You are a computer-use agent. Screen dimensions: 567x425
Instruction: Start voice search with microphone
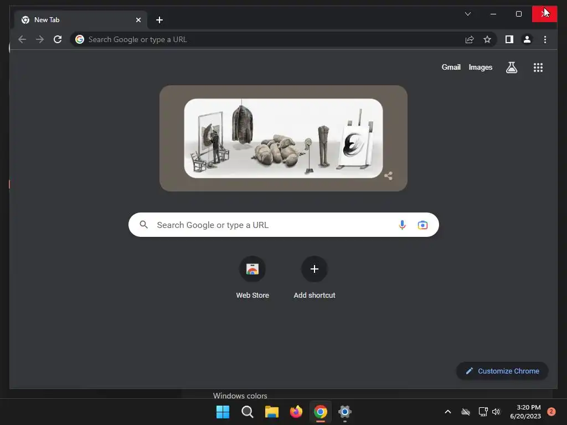coord(402,225)
